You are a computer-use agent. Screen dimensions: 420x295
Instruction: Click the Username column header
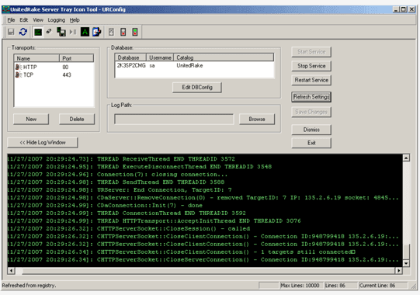tap(160, 57)
